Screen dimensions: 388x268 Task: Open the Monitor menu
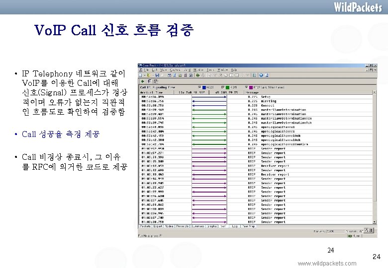click(x=198, y=70)
